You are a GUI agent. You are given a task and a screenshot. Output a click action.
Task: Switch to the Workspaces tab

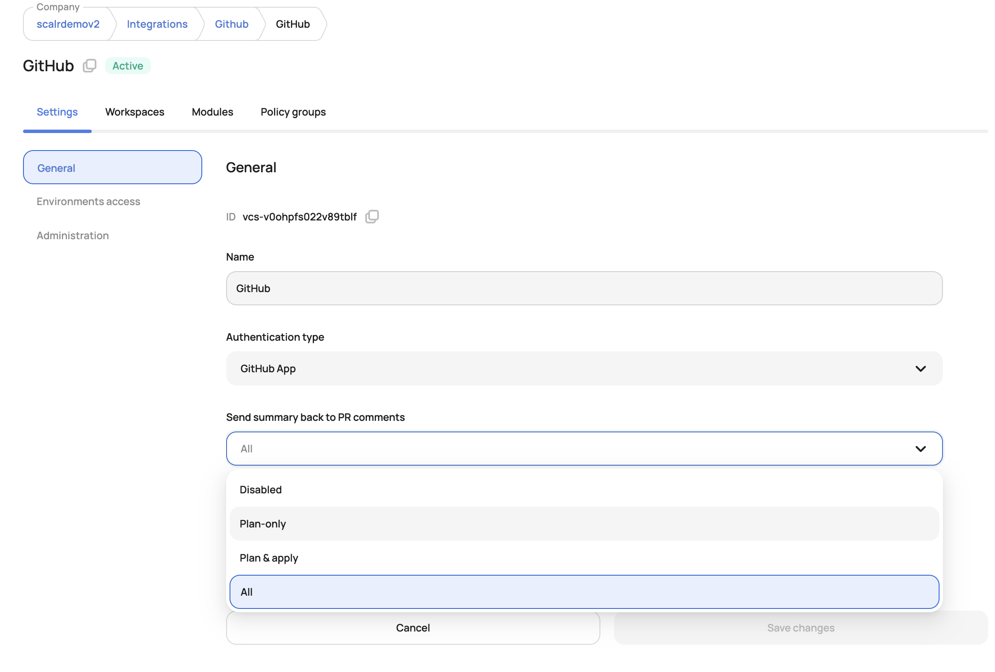pyautogui.click(x=134, y=112)
